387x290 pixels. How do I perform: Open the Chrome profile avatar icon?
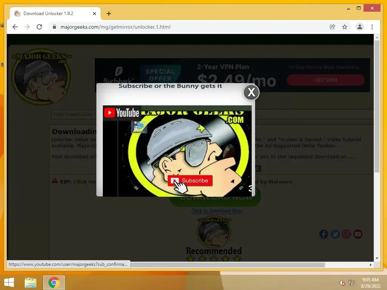pyautogui.click(x=360, y=27)
